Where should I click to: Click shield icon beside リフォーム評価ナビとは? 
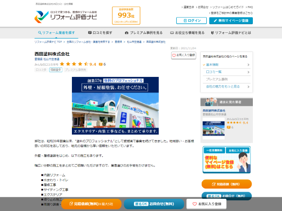coord(212,33)
